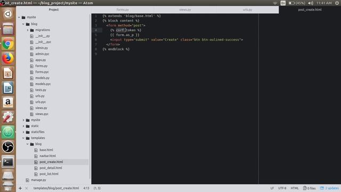Change the HTML grammar selector
This screenshot has height=192, width=341.
[295, 188]
